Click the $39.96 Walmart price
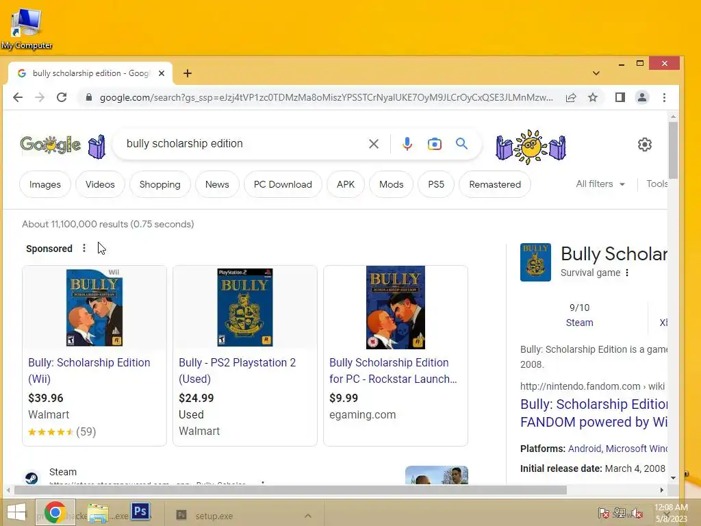Screen dimensions: 701x526 [46, 398]
